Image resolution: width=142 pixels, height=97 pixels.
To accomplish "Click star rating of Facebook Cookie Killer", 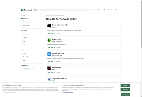I will (51, 33).
